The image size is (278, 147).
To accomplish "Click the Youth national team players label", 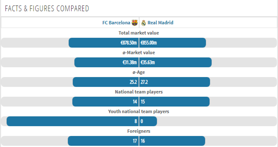I will [x=139, y=111].
